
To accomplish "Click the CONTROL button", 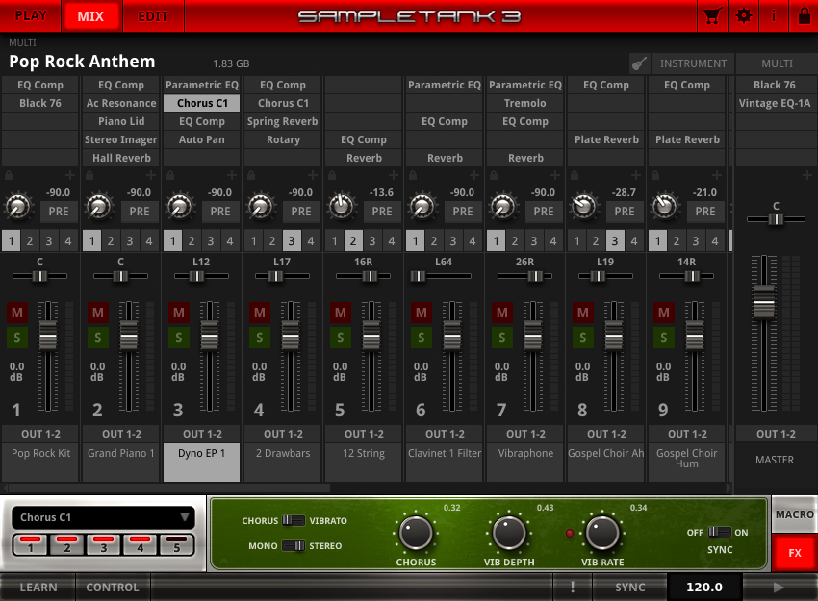I will [x=113, y=588].
